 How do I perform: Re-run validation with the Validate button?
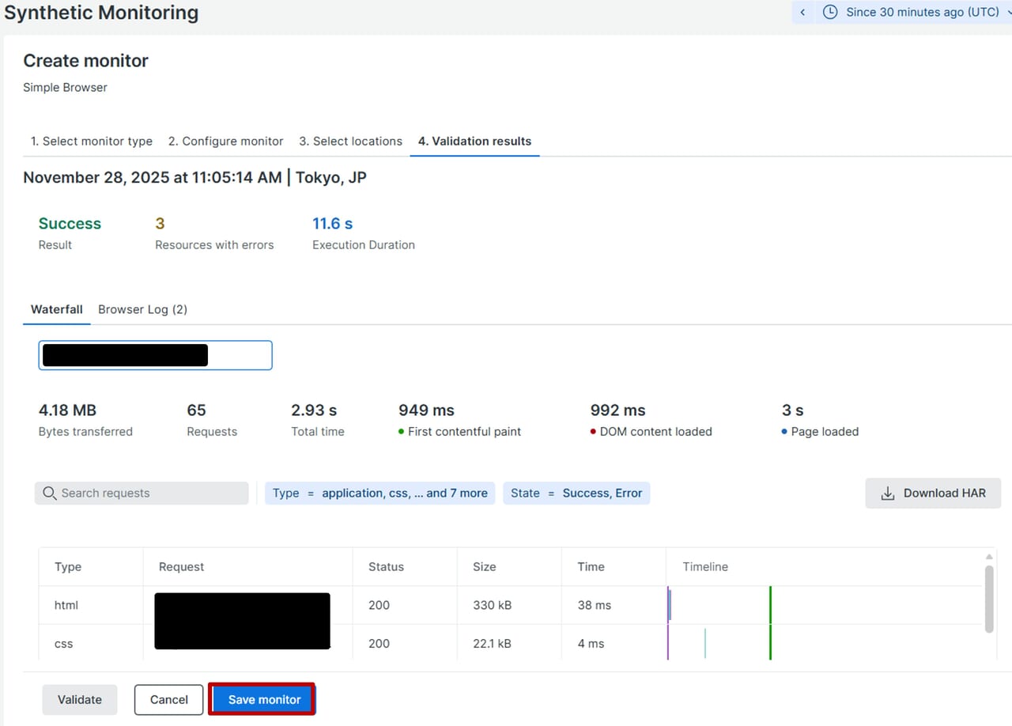tap(80, 700)
